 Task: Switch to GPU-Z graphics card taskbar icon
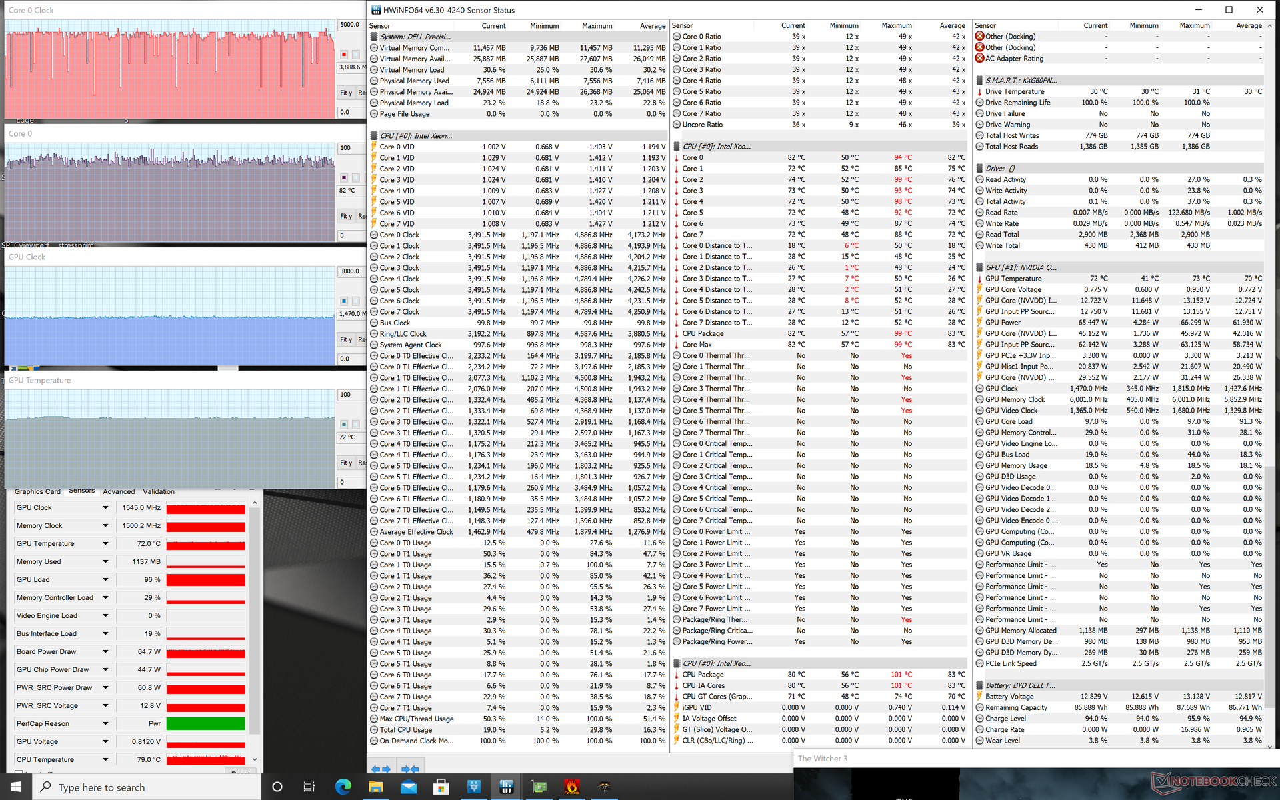(x=539, y=787)
